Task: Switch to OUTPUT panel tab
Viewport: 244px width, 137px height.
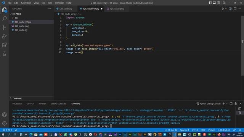Action: (x=30, y=104)
